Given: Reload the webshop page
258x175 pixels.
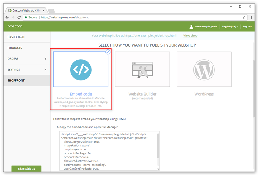Looking at the screenshot, I should [x=19, y=17].
